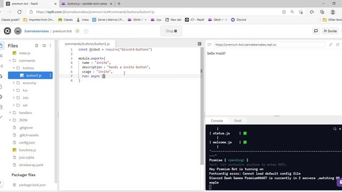Viewport: 342px width, 192px height.
Task: Open .gitignore file
Action: click(26, 127)
